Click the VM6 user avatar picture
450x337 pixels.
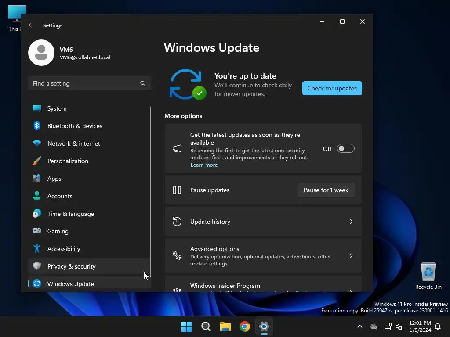click(41, 53)
